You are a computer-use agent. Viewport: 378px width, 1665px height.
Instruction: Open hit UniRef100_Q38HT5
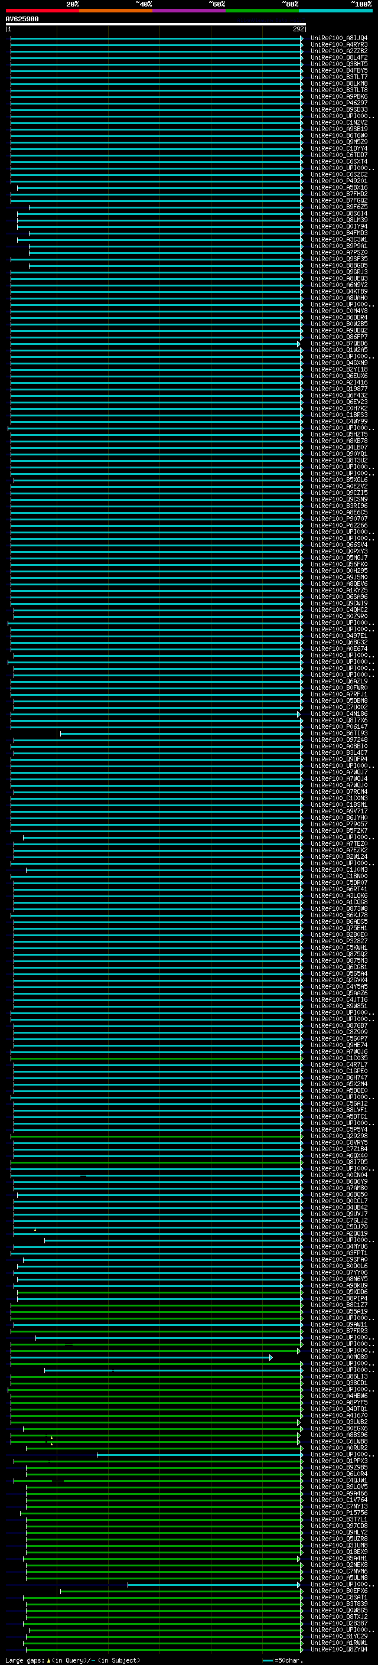coord(339,64)
